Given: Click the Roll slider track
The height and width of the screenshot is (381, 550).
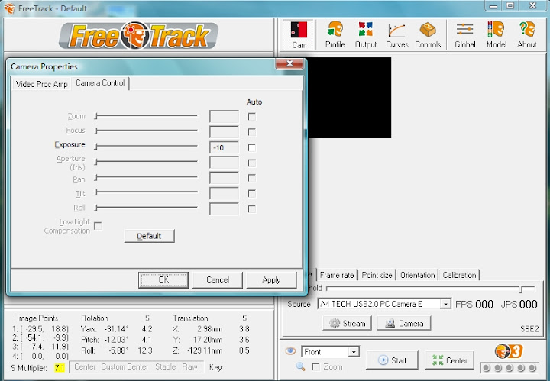Looking at the screenshot, I should click(146, 207).
